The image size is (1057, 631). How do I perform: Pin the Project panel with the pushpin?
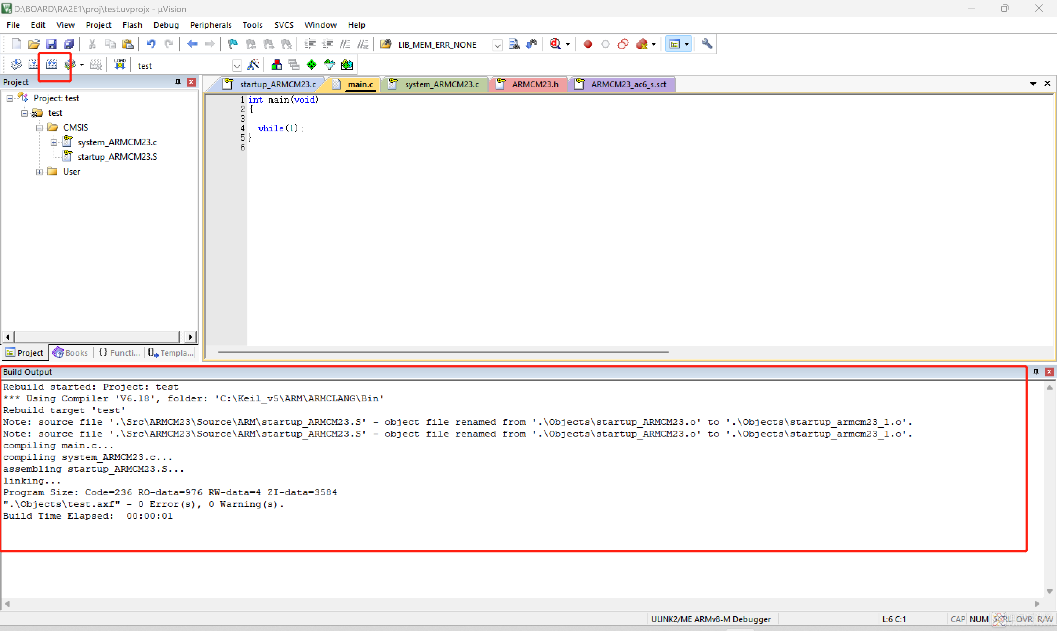click(178, 82)
